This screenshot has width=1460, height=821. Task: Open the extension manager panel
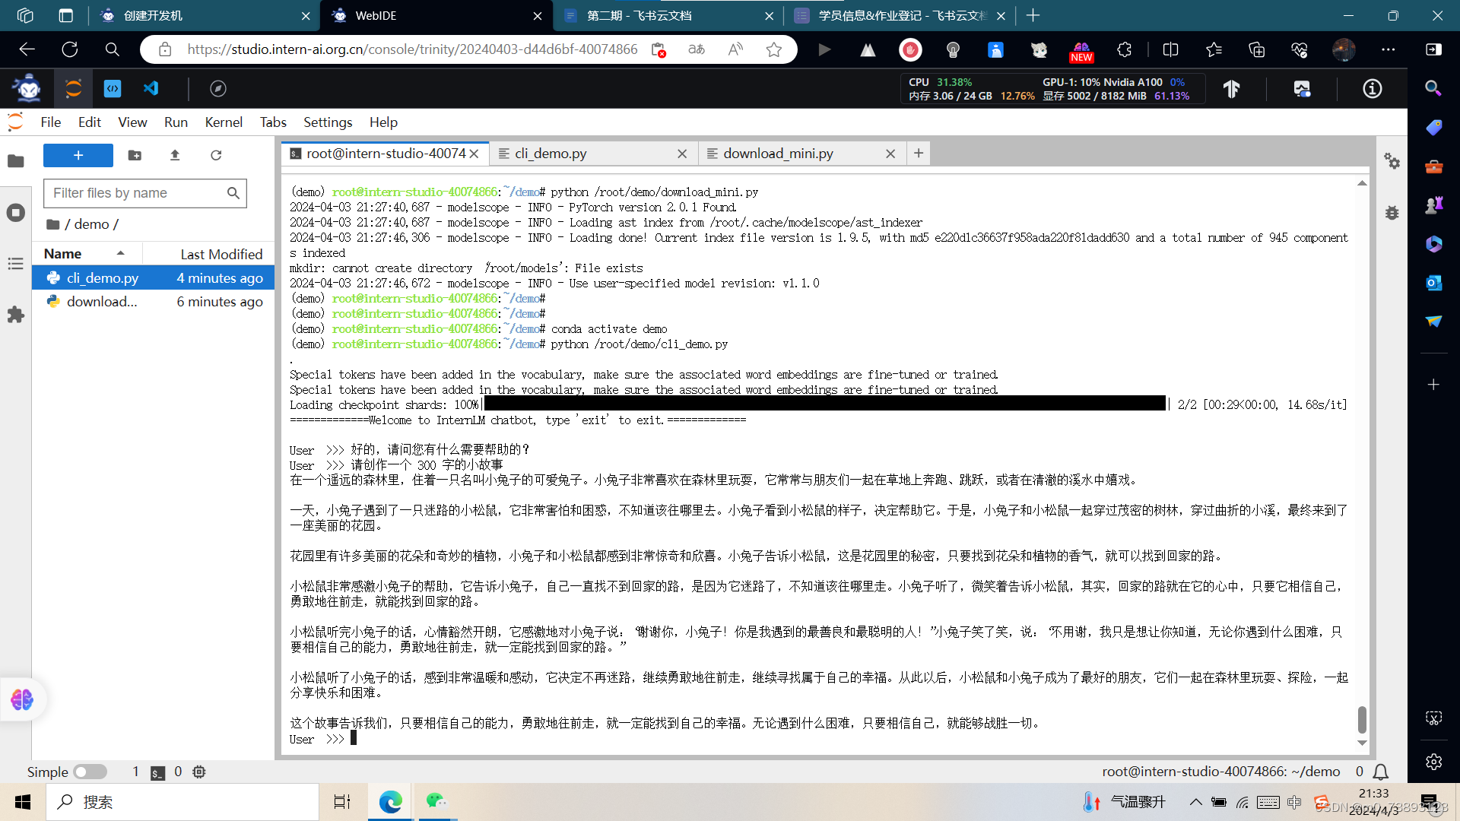tap(16, 315)
